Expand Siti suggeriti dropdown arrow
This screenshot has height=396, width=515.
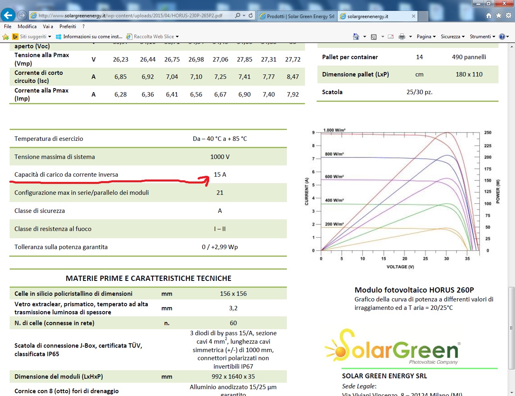coord(49,37)
